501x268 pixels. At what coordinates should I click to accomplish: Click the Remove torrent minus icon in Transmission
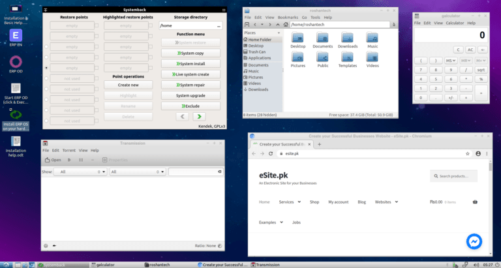click(x=93, y=160)
